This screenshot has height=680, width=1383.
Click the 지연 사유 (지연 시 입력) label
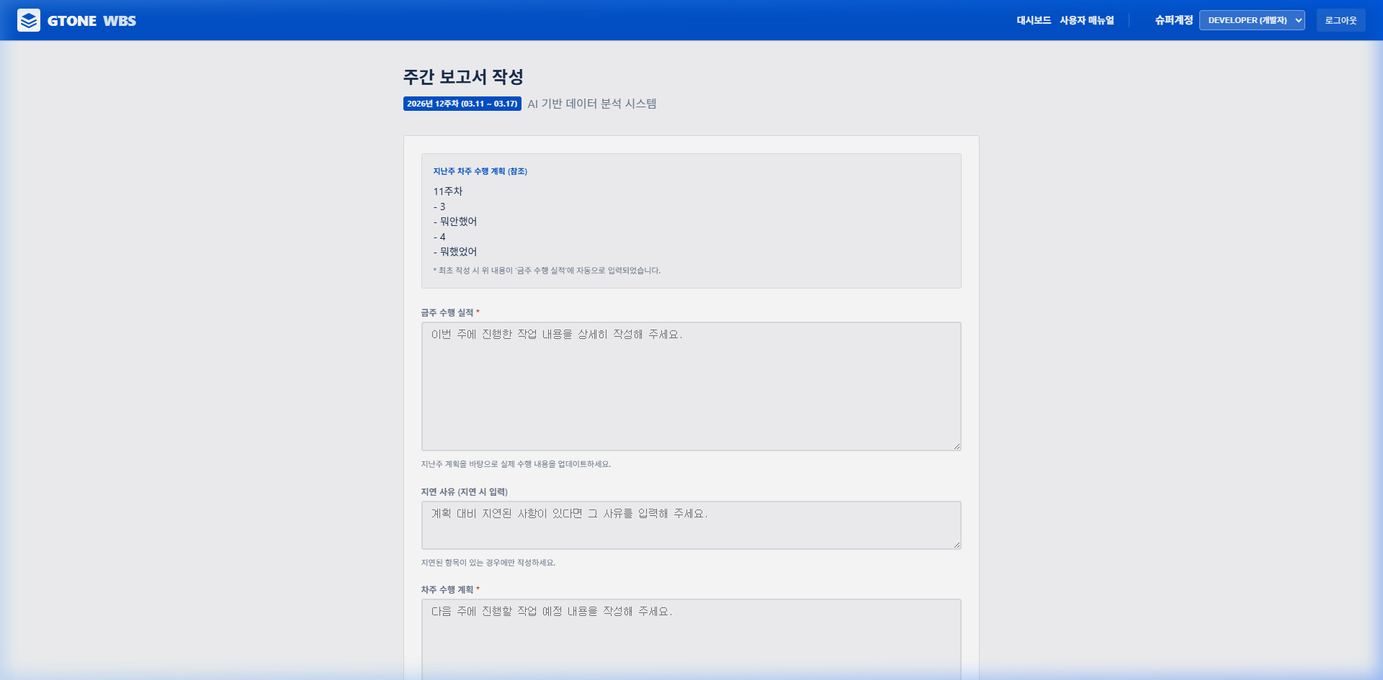click(464, 492)
